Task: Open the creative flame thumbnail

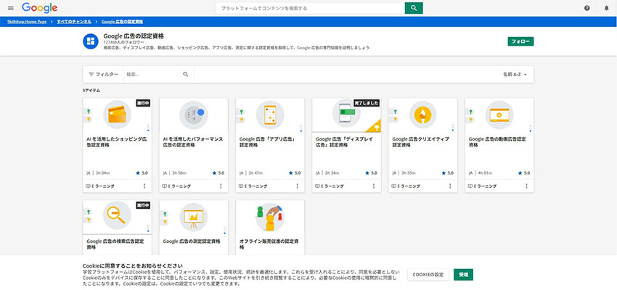Action: pyautogui.click(x=422, y=115)
